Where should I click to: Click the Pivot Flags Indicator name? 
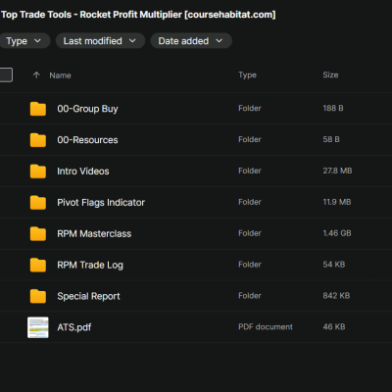pos(101,203)
